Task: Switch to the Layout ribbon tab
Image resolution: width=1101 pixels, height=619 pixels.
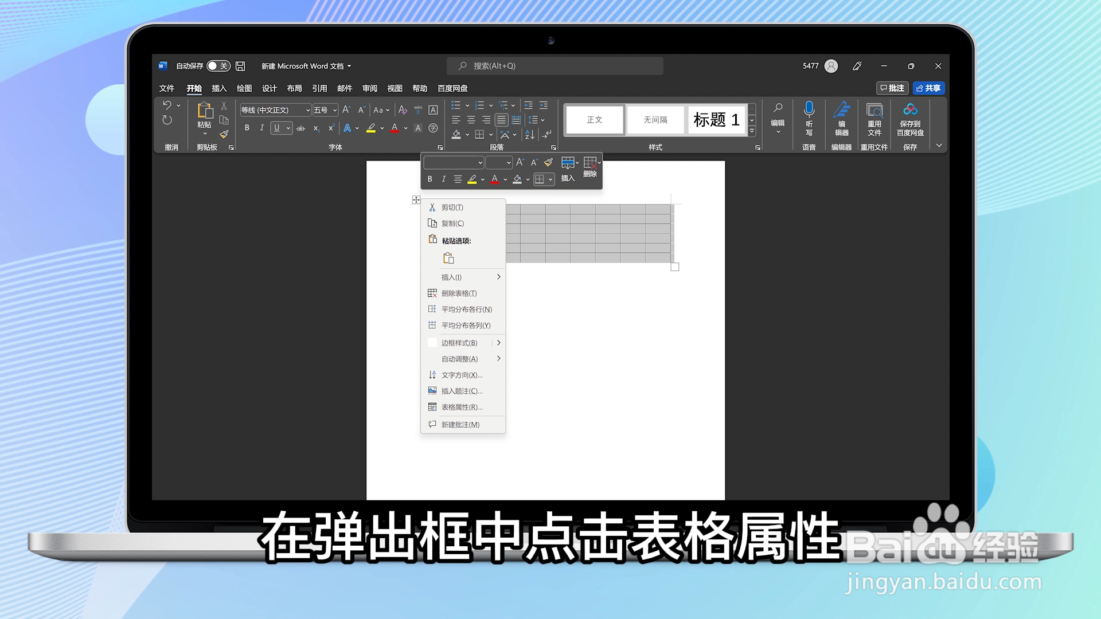Action: [294, 88]
